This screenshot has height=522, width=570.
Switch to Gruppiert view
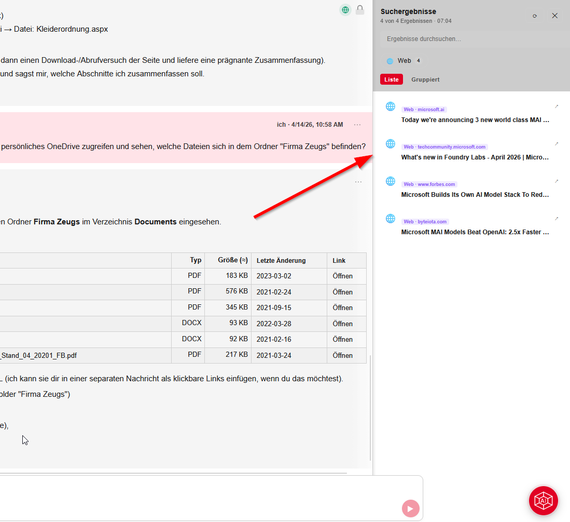click(x=425, y=79)
